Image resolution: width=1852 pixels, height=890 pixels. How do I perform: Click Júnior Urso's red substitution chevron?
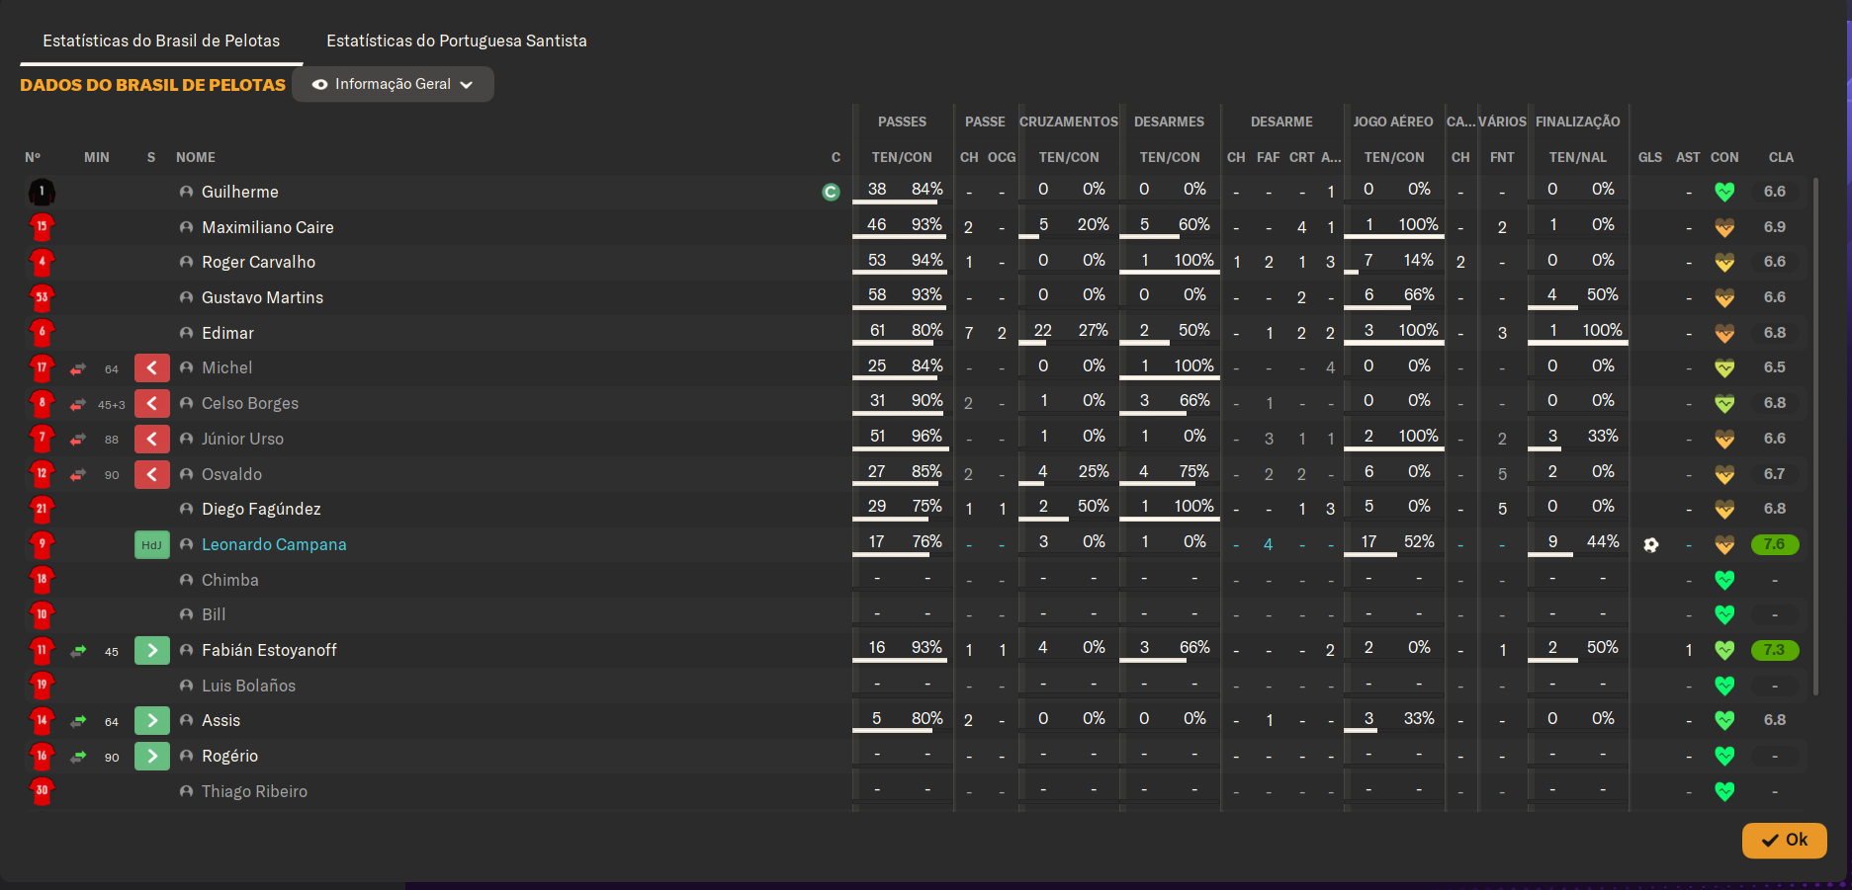pyautogui.click(x=152, y=439)
